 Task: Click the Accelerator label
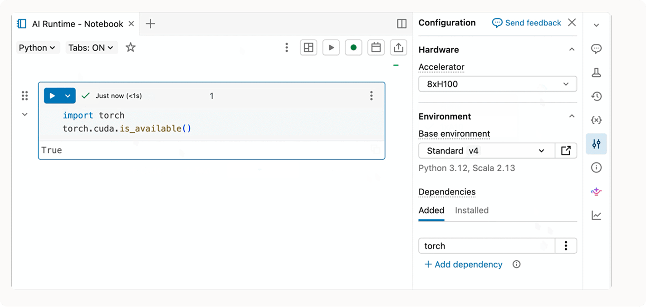(x=441, y=67)
